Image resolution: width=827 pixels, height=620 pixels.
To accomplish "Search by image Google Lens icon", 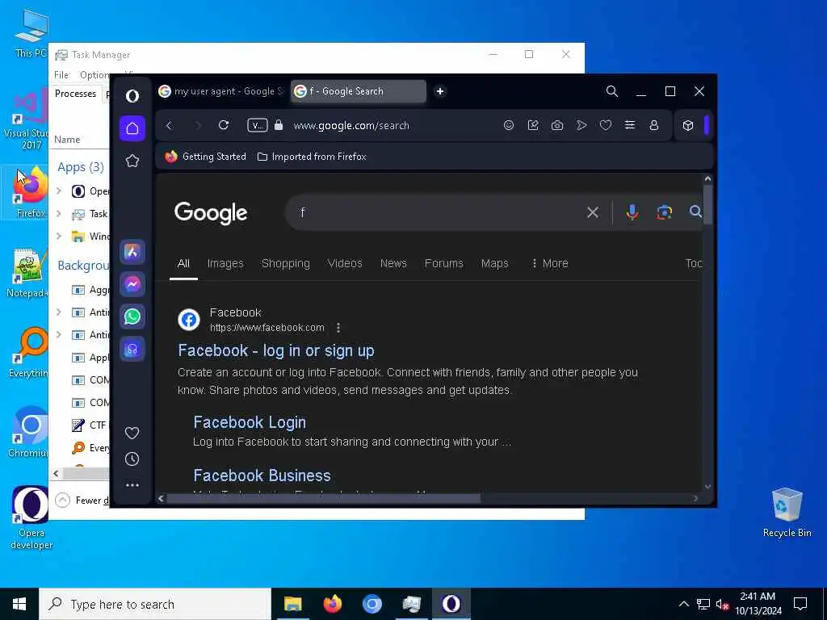I will click(664, 212).
